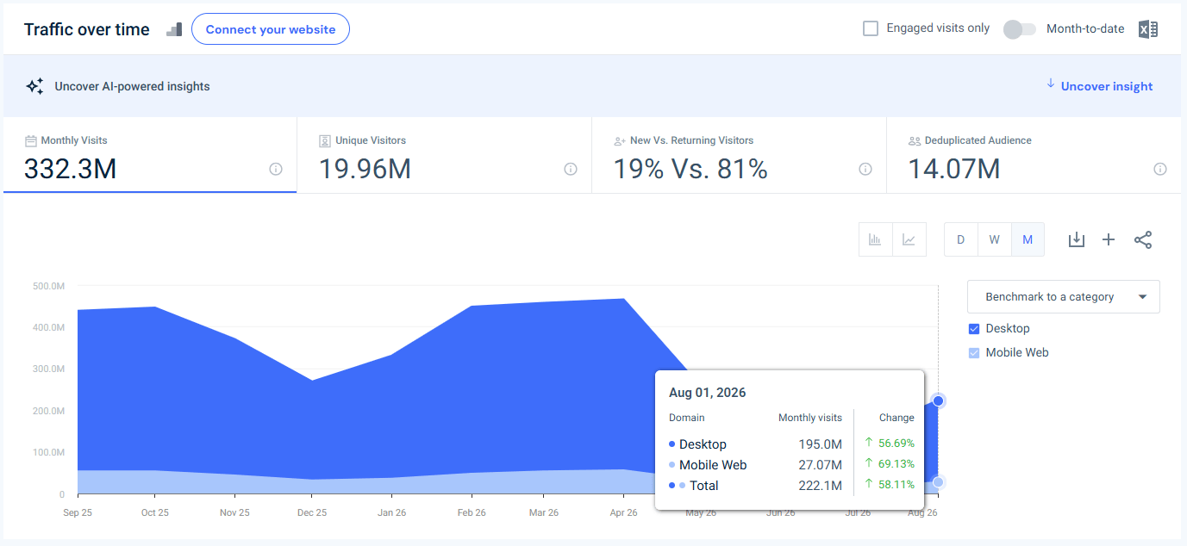Click the 69.13% change value
This screenshot has height=546, width=1187.
click(x=896, y=464)
